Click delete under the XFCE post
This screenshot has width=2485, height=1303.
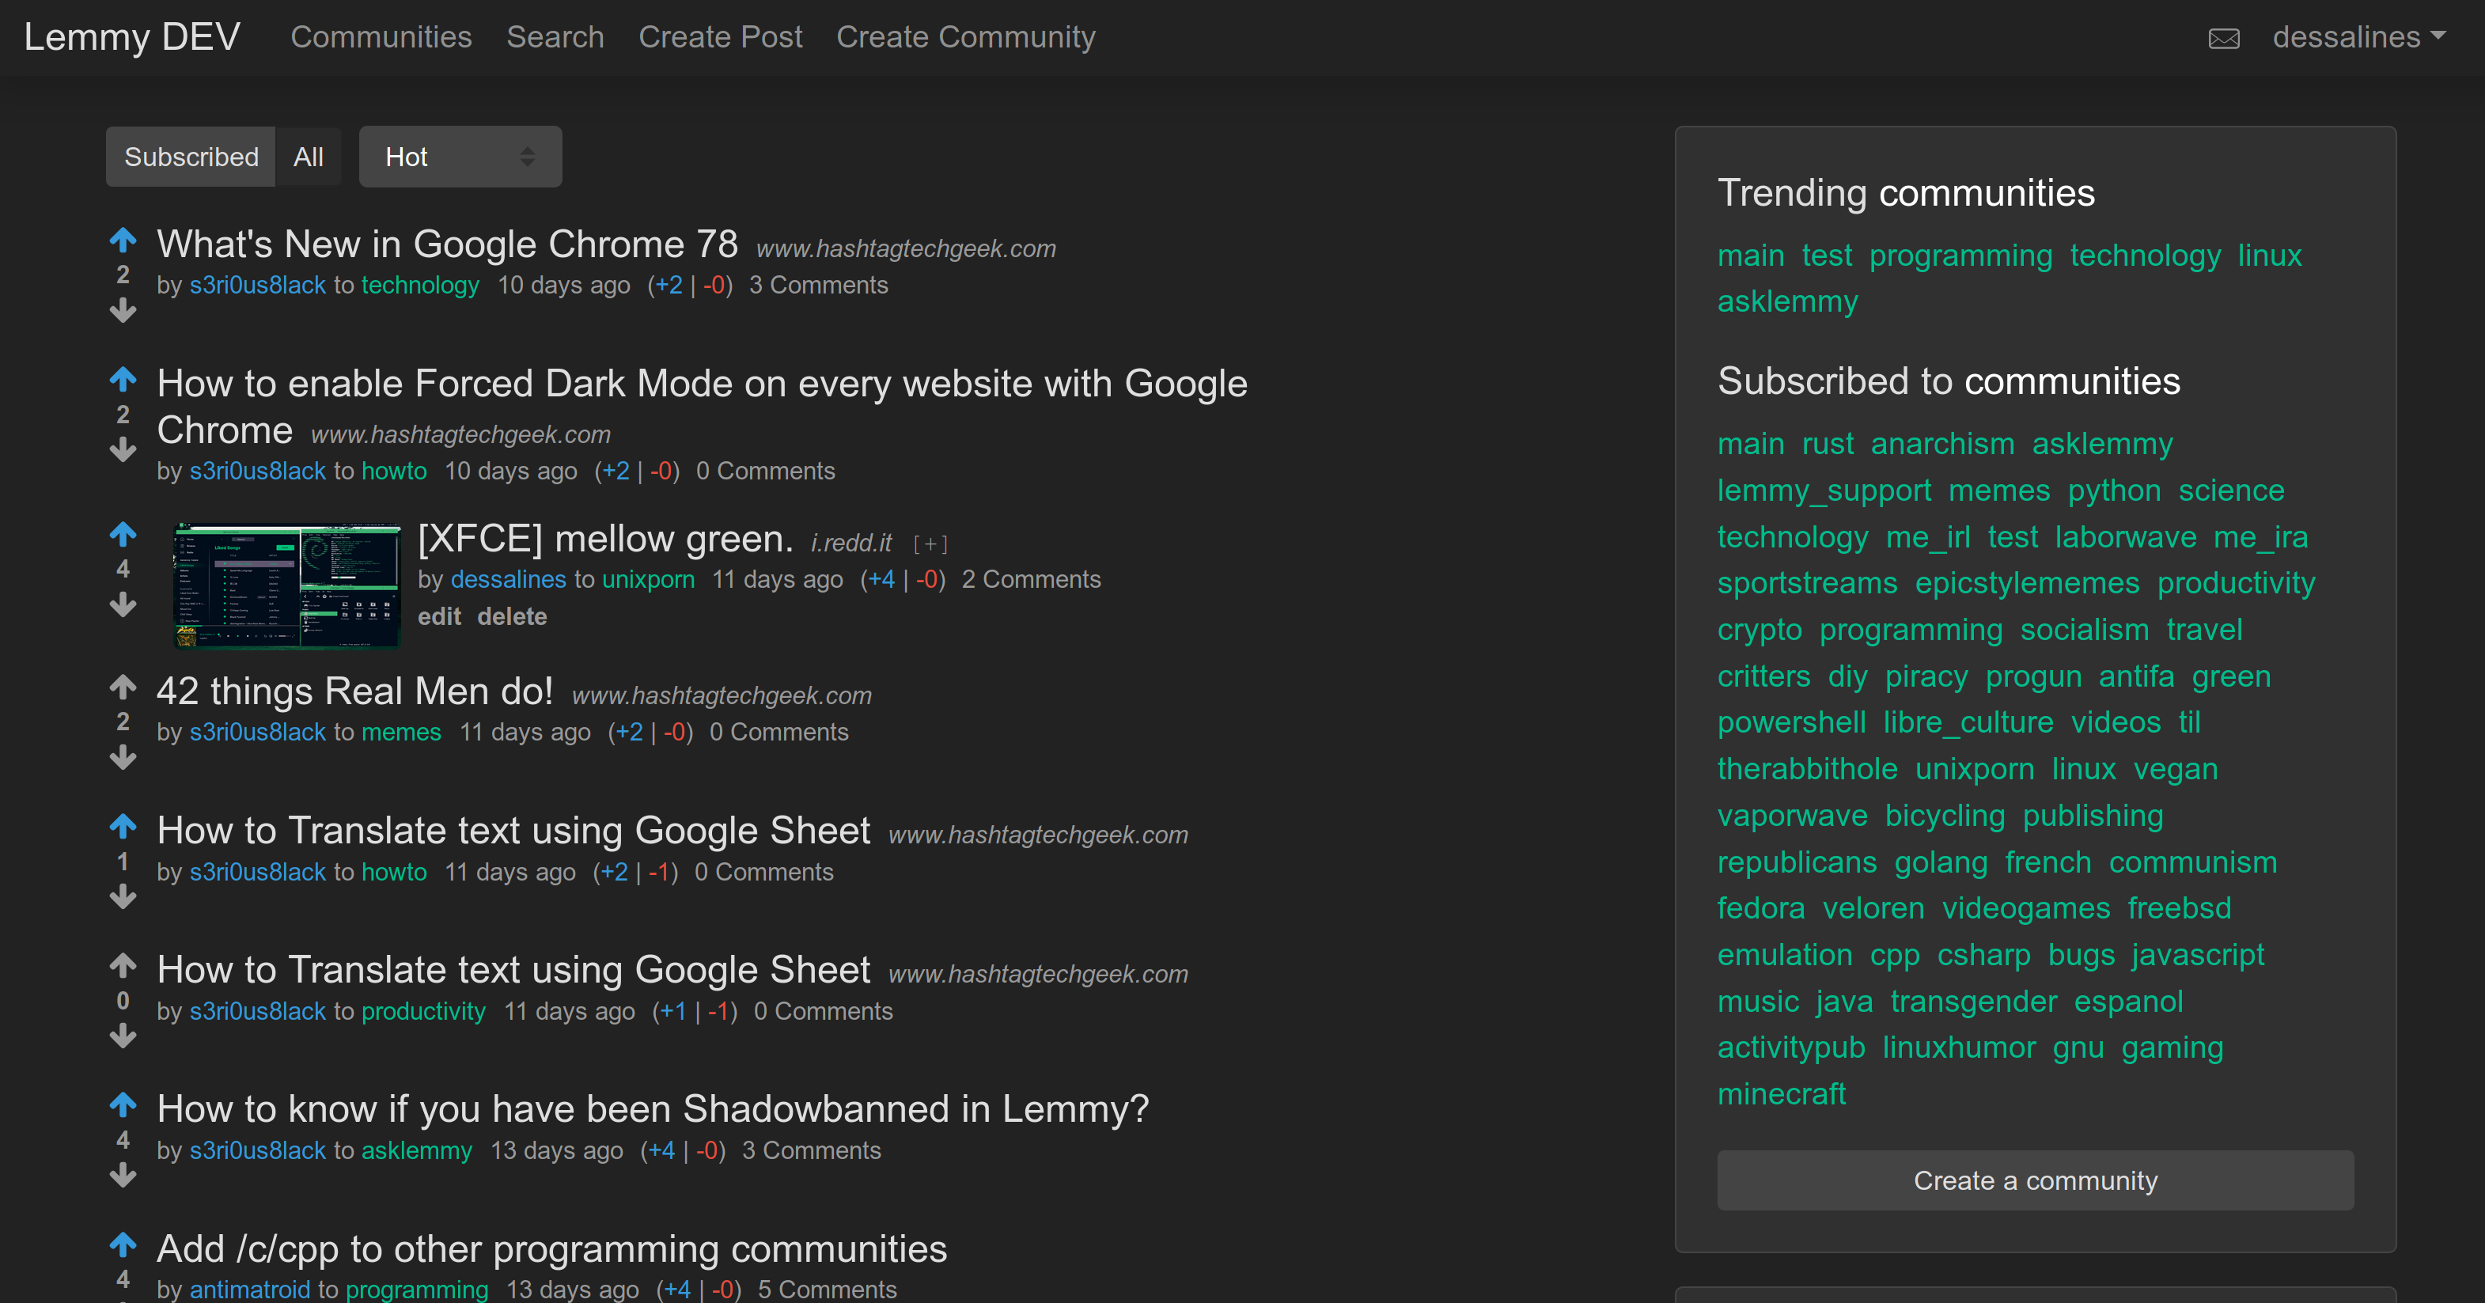511,616
